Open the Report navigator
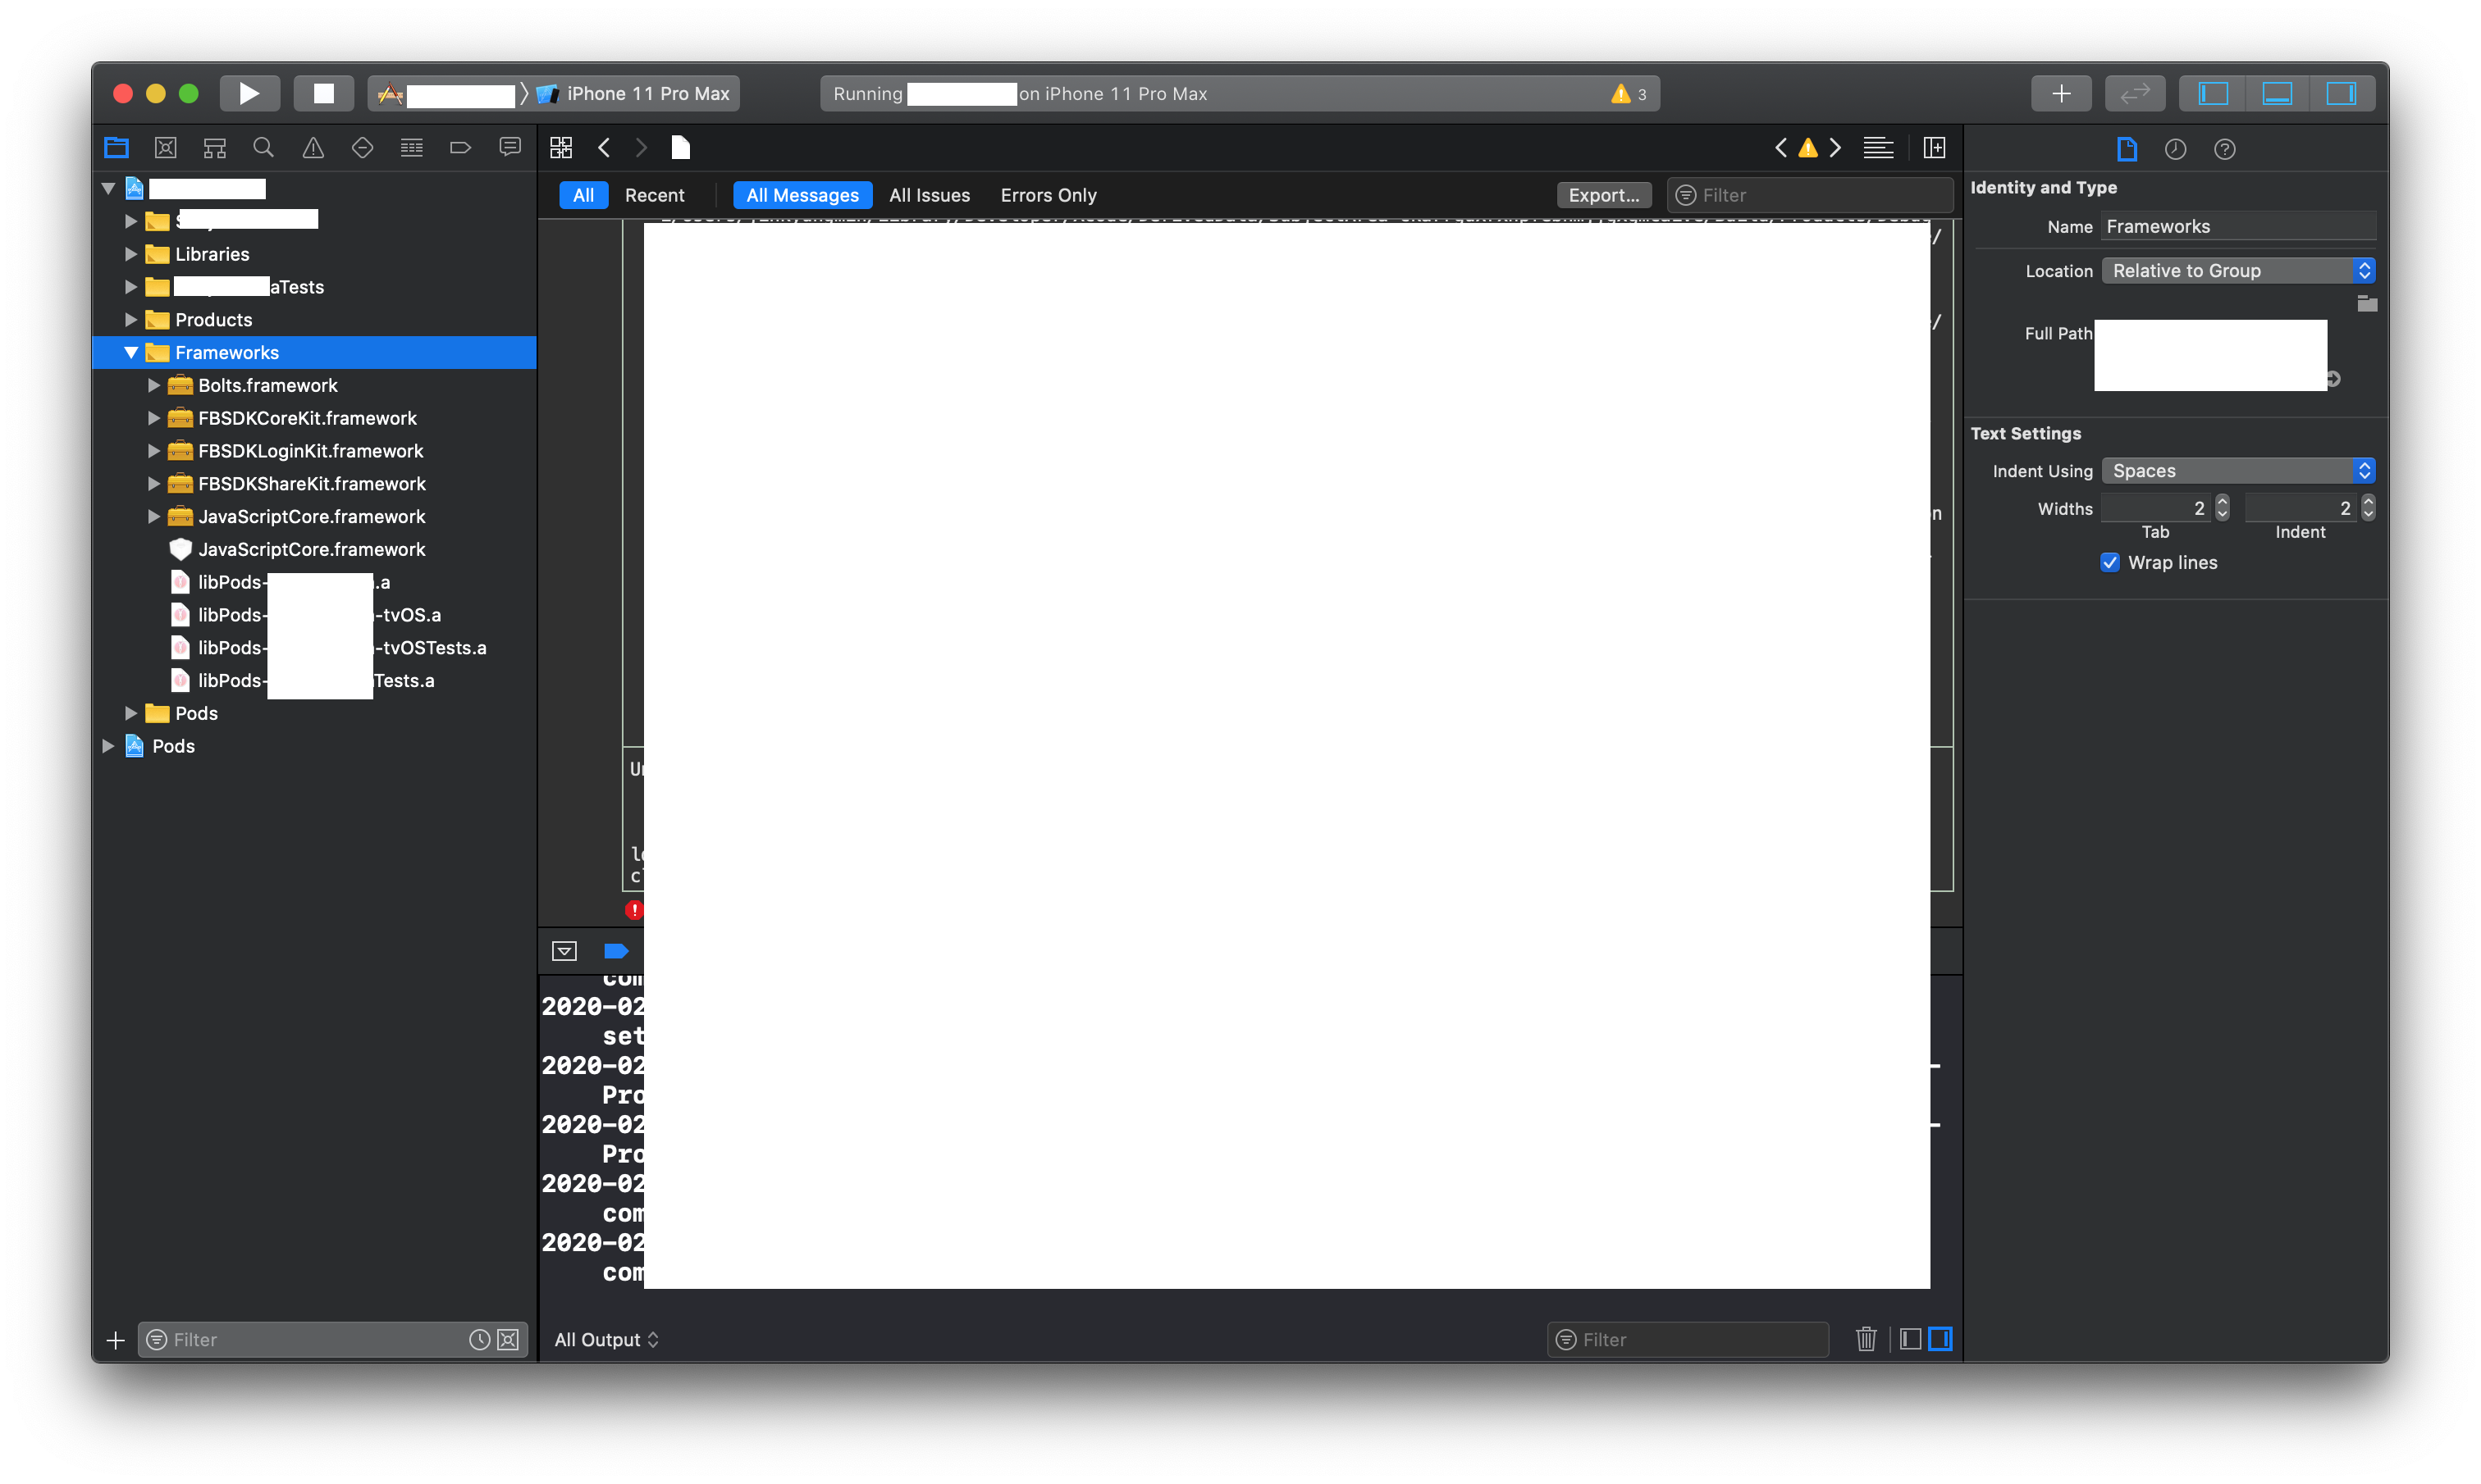The image size is (2481, 1484). coord(510,148)
